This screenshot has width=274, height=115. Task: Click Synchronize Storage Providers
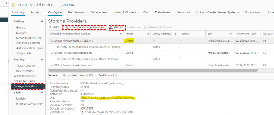(x=84, y=27)
